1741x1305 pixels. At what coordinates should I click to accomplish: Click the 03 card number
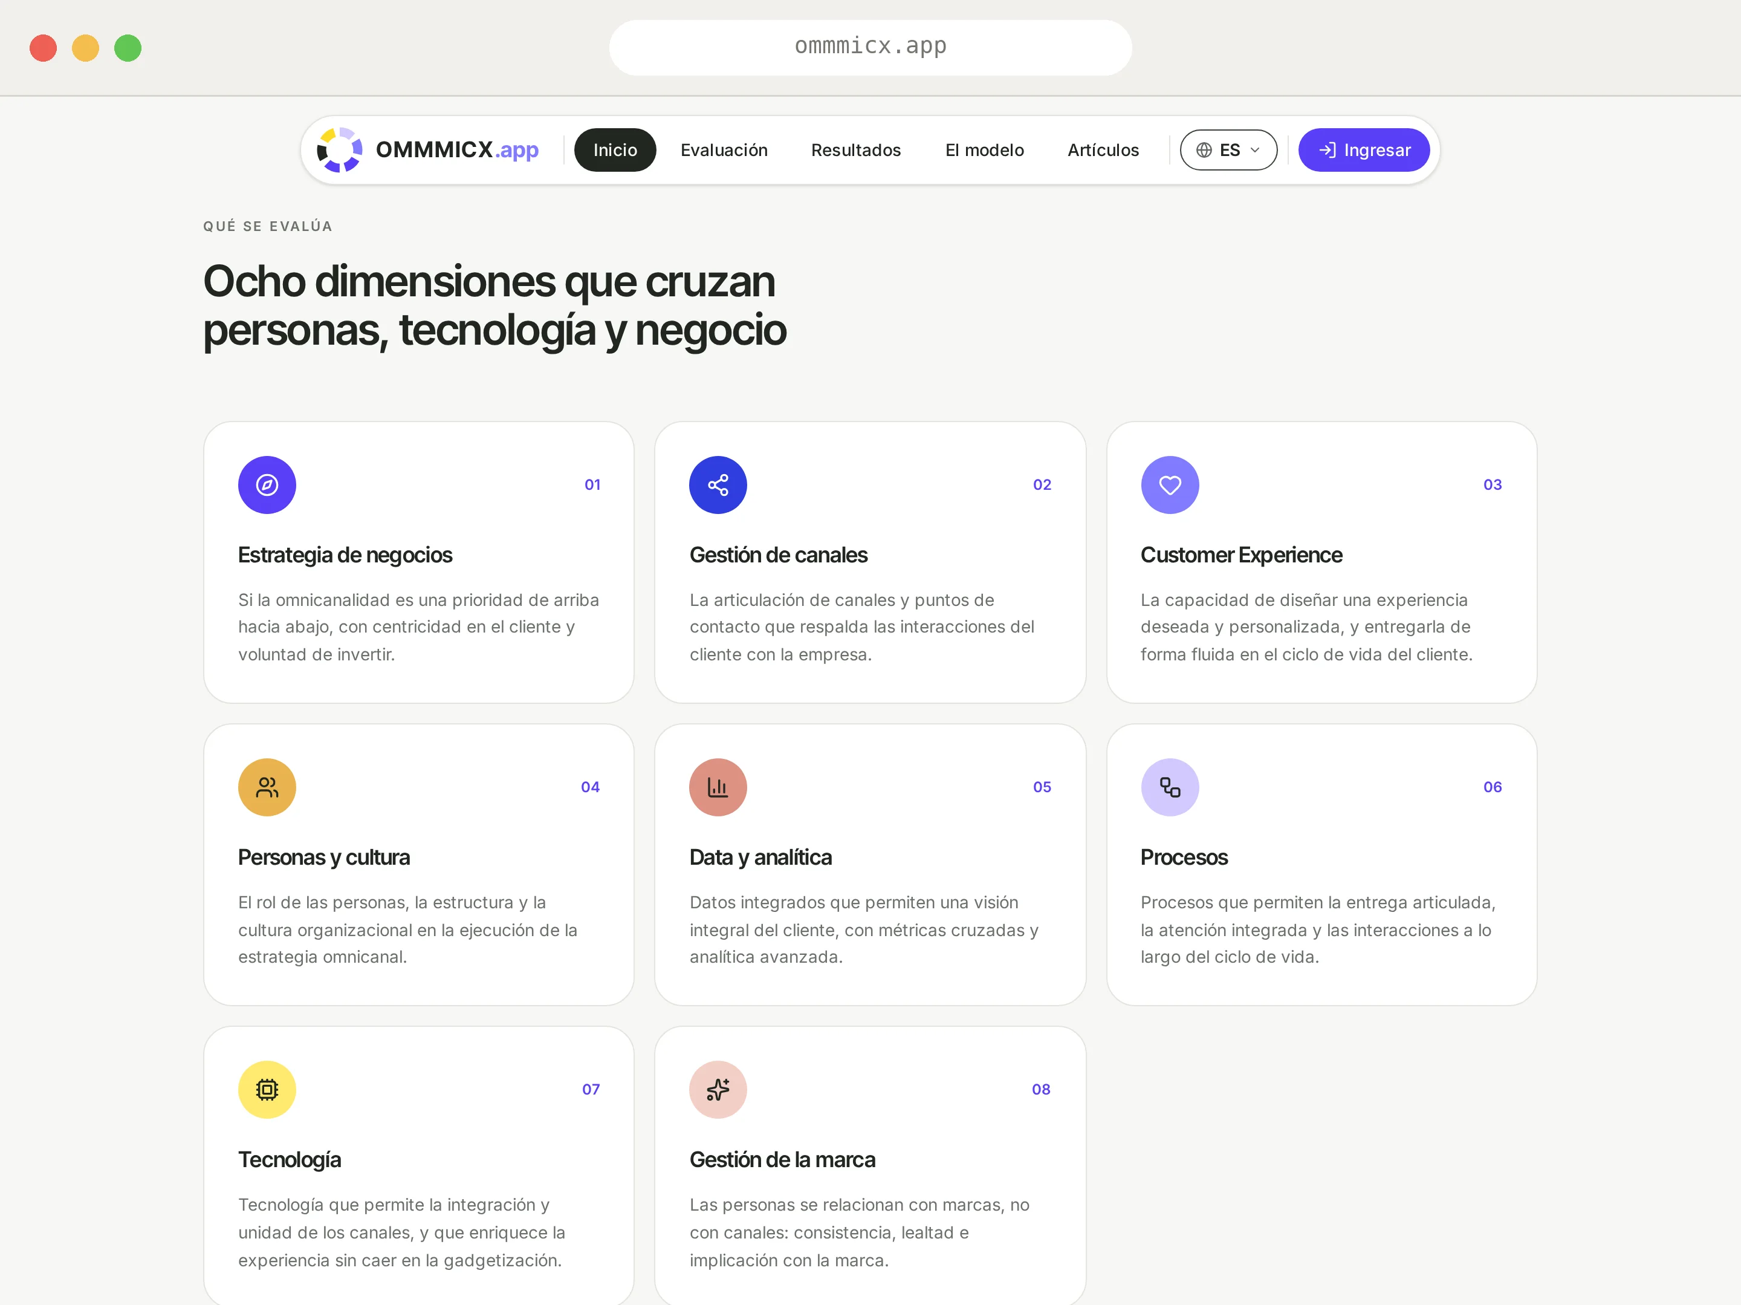point(1493,485)
